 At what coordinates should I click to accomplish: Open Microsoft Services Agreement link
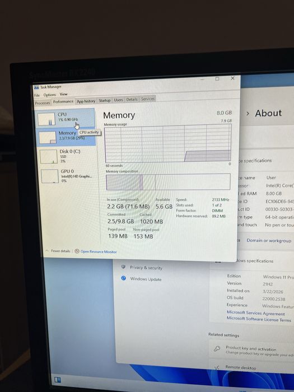(x=256, y=312)
